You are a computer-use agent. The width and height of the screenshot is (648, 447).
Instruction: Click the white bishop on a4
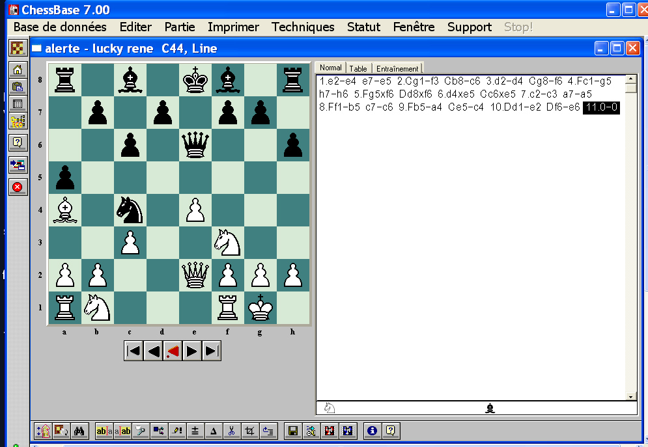click(65, 210)
